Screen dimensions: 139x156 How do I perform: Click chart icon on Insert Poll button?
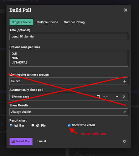click(13, 141)
